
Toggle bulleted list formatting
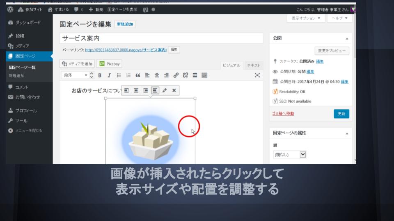119,75
